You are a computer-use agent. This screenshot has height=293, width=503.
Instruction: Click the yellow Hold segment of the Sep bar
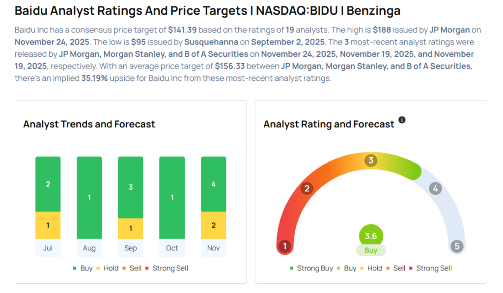tap(131, 229)
